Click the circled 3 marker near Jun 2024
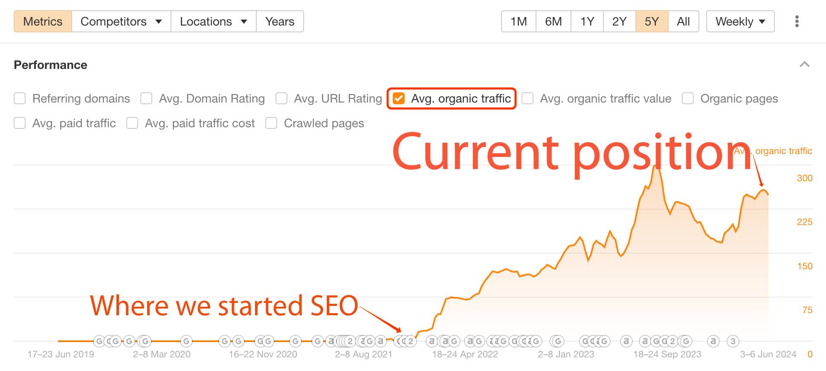The image size is (826, 371). (x=733, y=341)
